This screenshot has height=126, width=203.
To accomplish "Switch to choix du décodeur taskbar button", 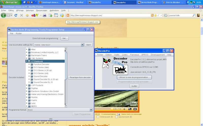I will (173, 2).
